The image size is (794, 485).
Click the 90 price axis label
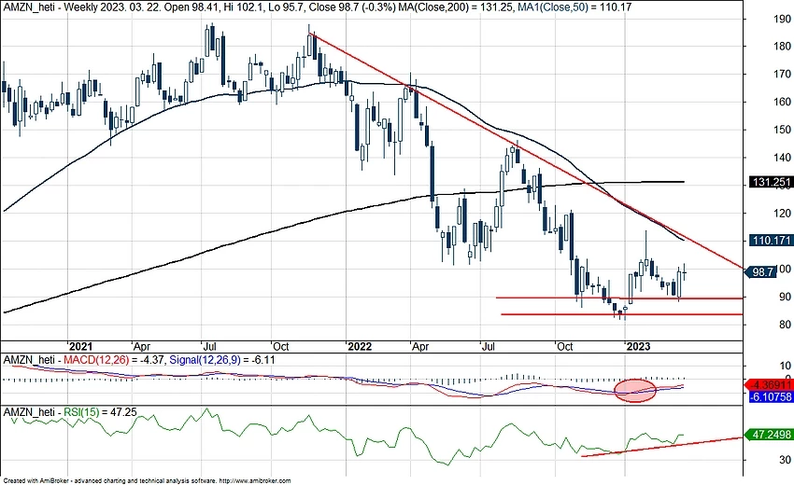tap(786, 297)
